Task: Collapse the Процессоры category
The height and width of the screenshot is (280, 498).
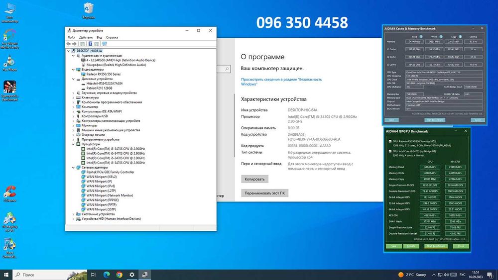Action: point(73,144)
